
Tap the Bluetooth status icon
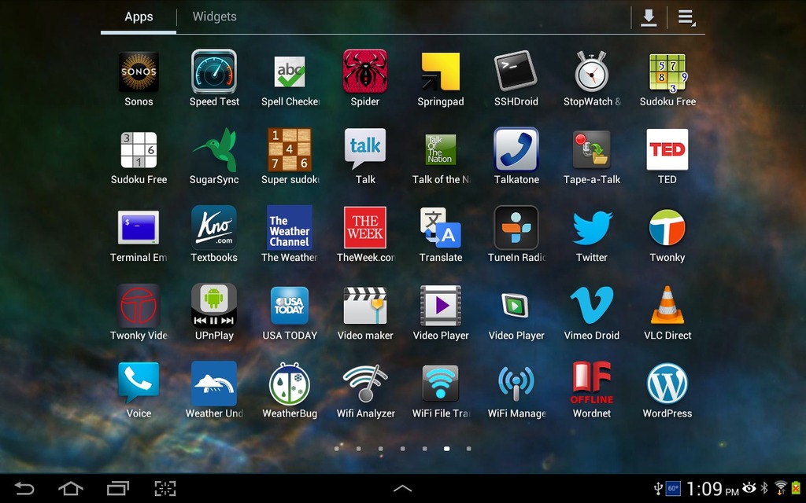[x=764, y=487]
